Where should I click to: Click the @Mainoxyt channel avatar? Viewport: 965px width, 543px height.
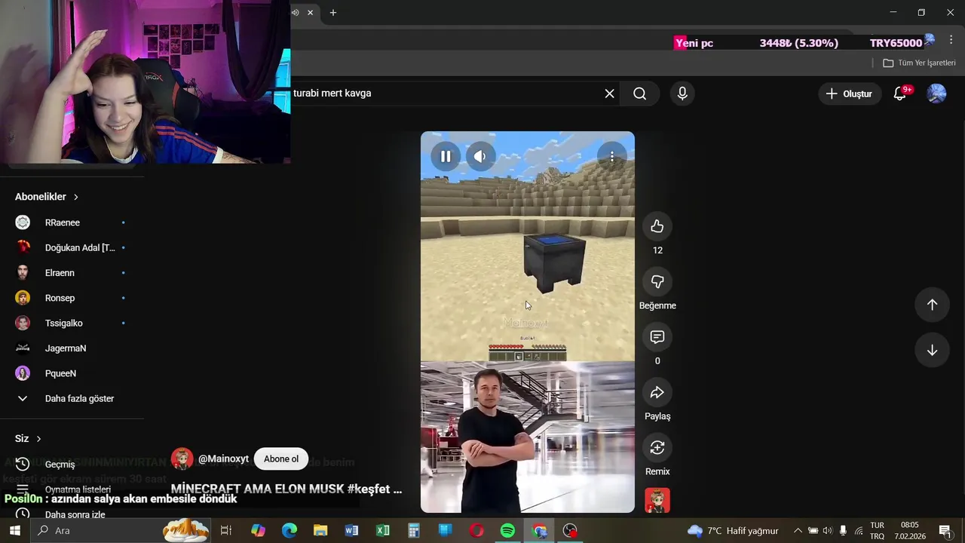[x=182, y=459]
